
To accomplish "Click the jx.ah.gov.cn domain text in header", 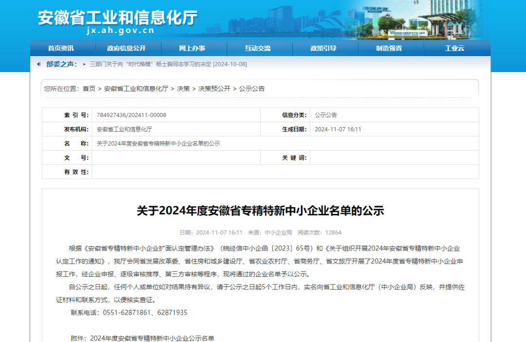I will click(120, 31).
